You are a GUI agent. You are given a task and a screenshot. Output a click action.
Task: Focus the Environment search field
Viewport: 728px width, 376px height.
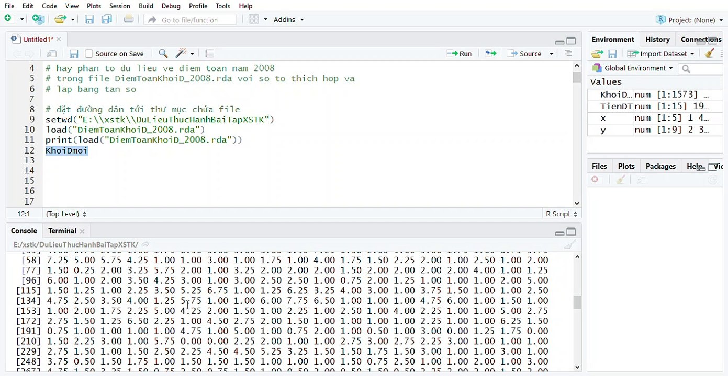(x=700, y=68)
